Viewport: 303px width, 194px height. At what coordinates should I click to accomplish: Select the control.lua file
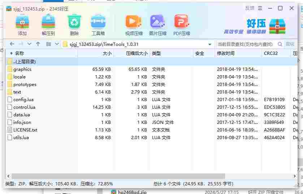coord(152,107)
